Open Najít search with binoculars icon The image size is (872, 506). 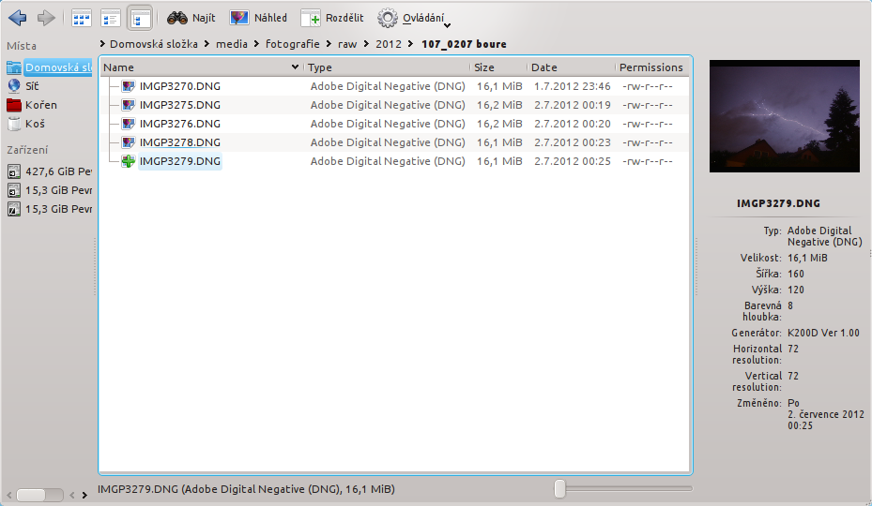191,18
